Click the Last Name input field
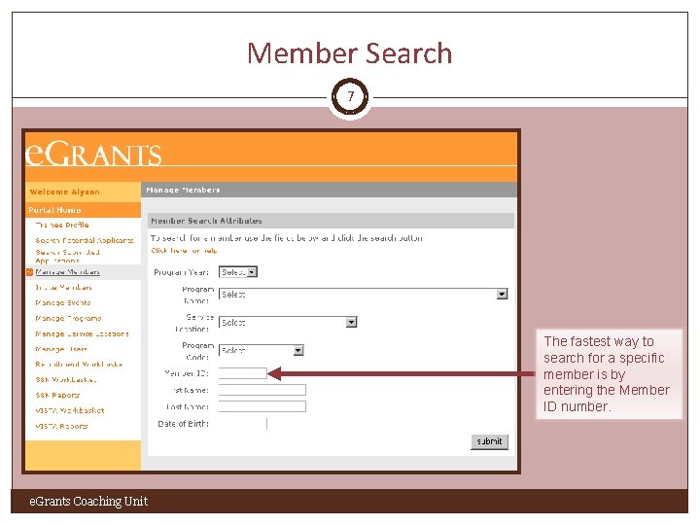This screenshot has width=700, height=525. tap(262, 406)
